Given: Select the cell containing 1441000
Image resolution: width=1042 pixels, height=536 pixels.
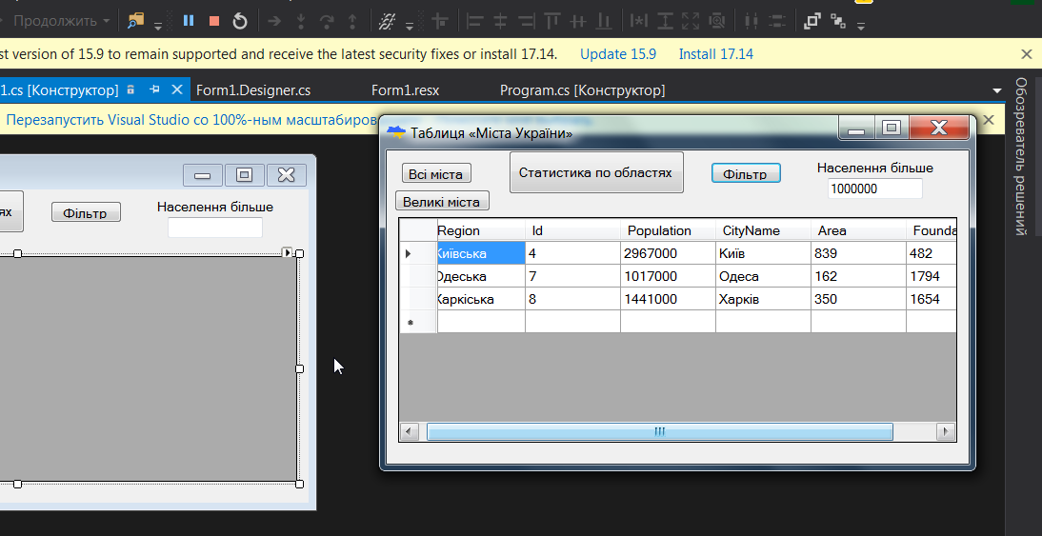Looking at the screenshot, I should point(668,299).
